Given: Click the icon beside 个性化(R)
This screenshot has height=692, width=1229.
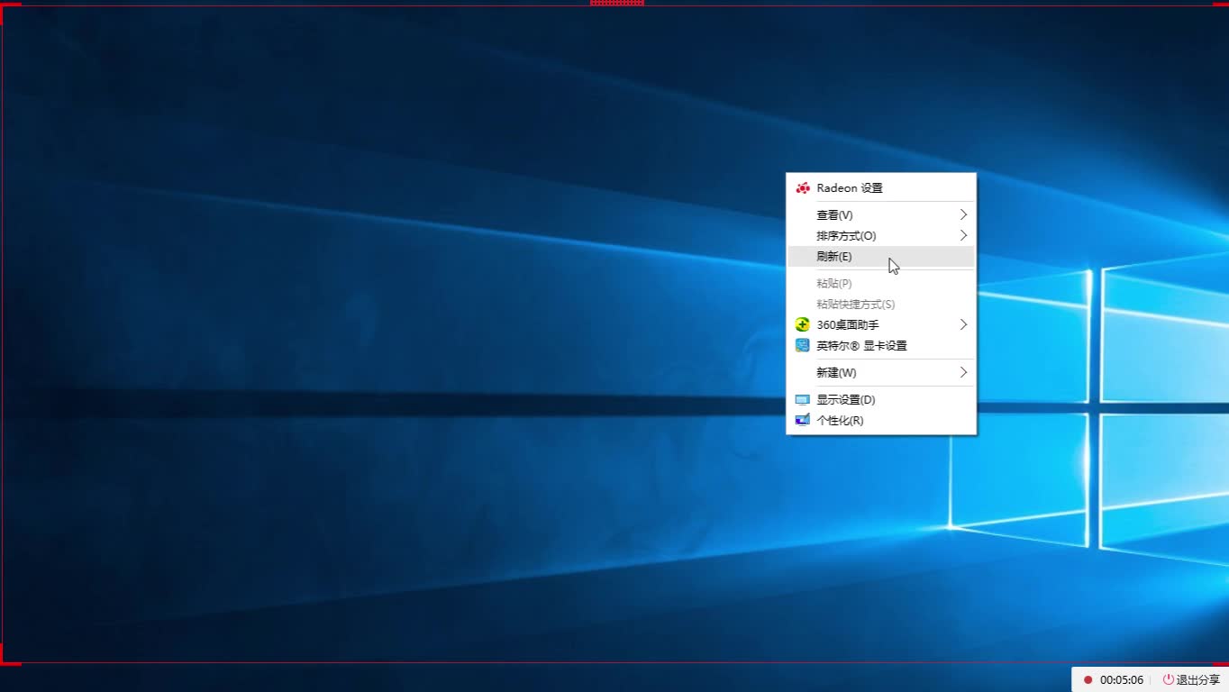Looking at the screenshot, I should (x=802, y=421).
